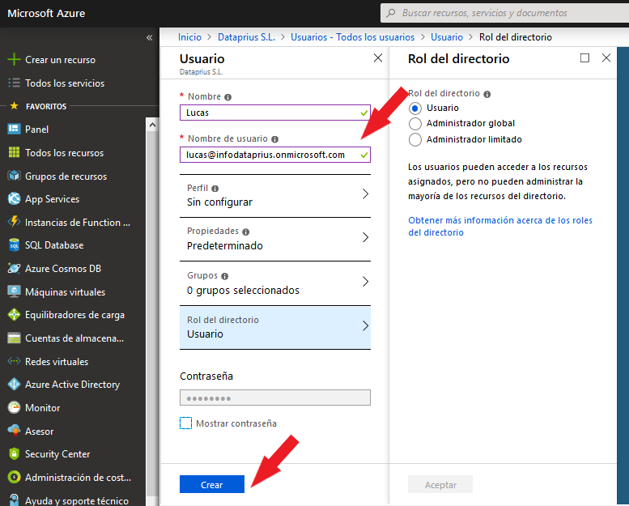Click the Panel dashboard icon
629x506 pixels.
point(14,130)
